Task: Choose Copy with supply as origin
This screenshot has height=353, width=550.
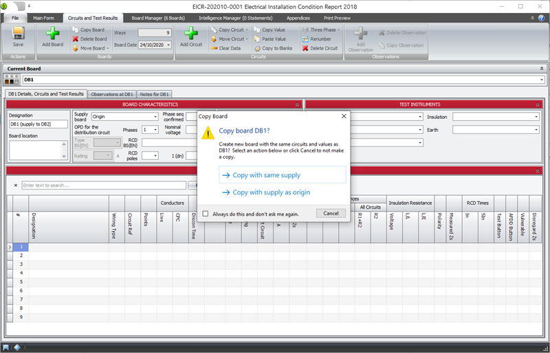Action: tap(283, 192)
